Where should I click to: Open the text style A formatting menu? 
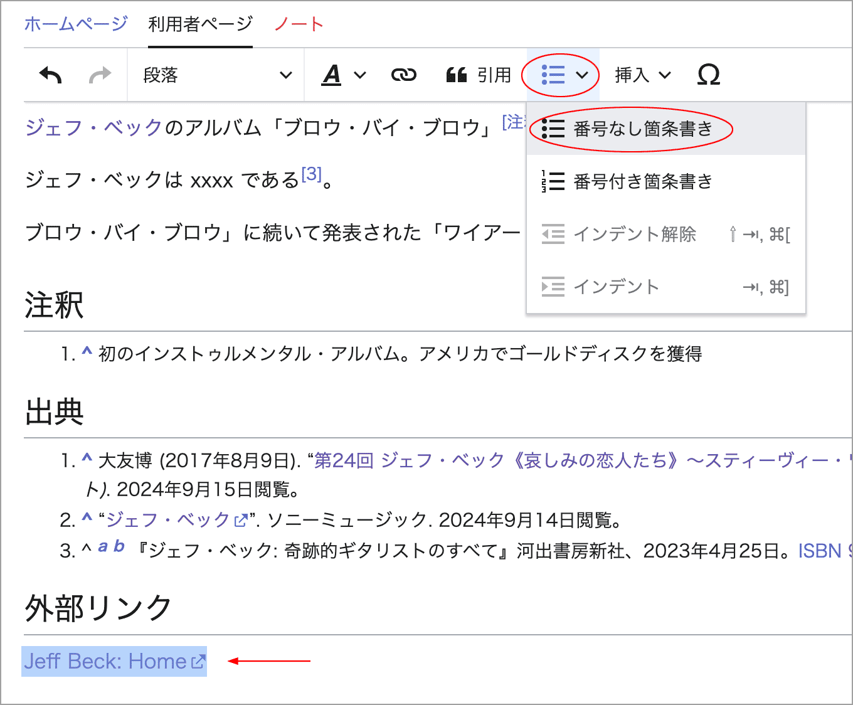tap(343, 75)
